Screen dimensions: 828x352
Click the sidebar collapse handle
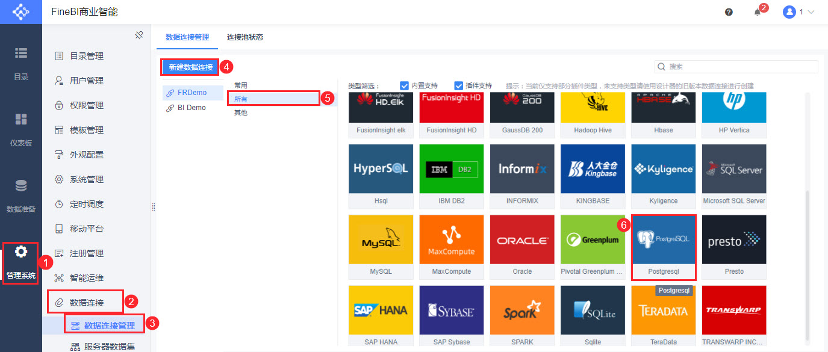coord(154,206)
